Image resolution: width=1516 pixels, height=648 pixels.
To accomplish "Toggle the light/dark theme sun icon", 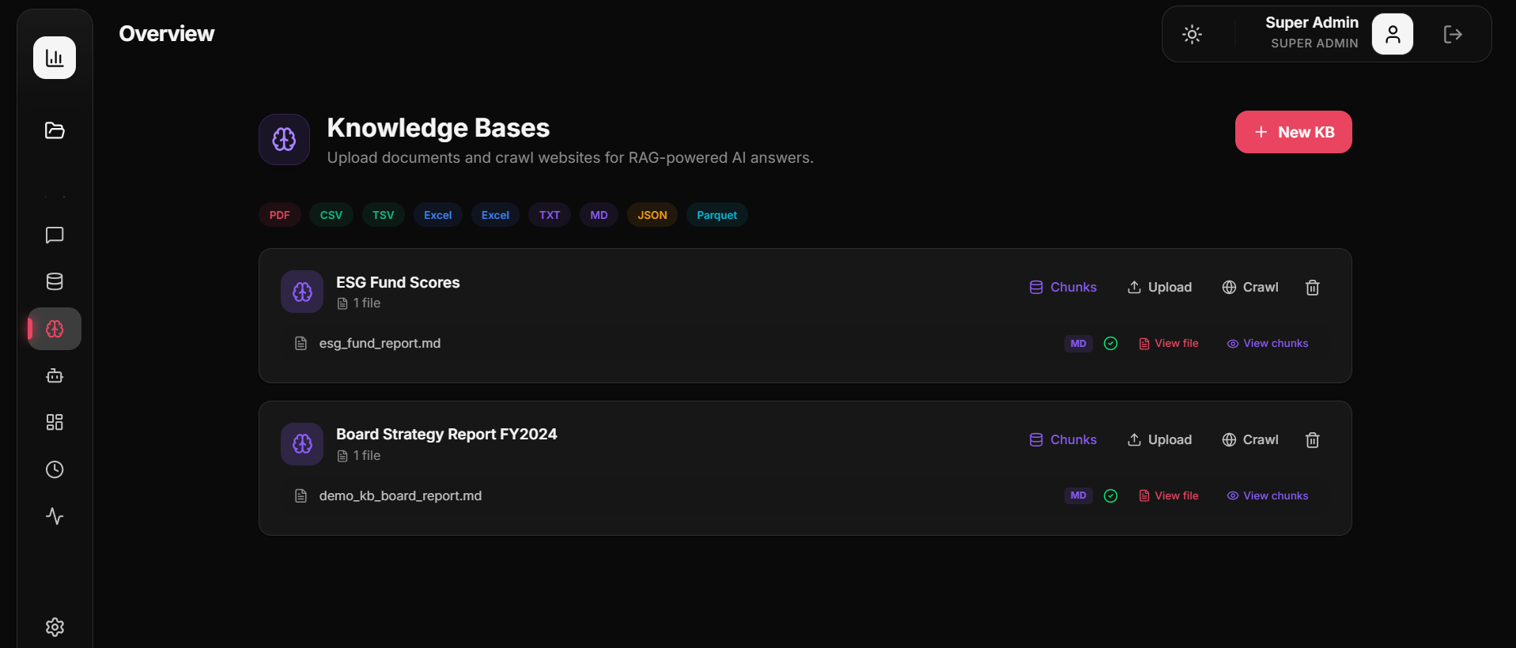I will click(1192, 34).
